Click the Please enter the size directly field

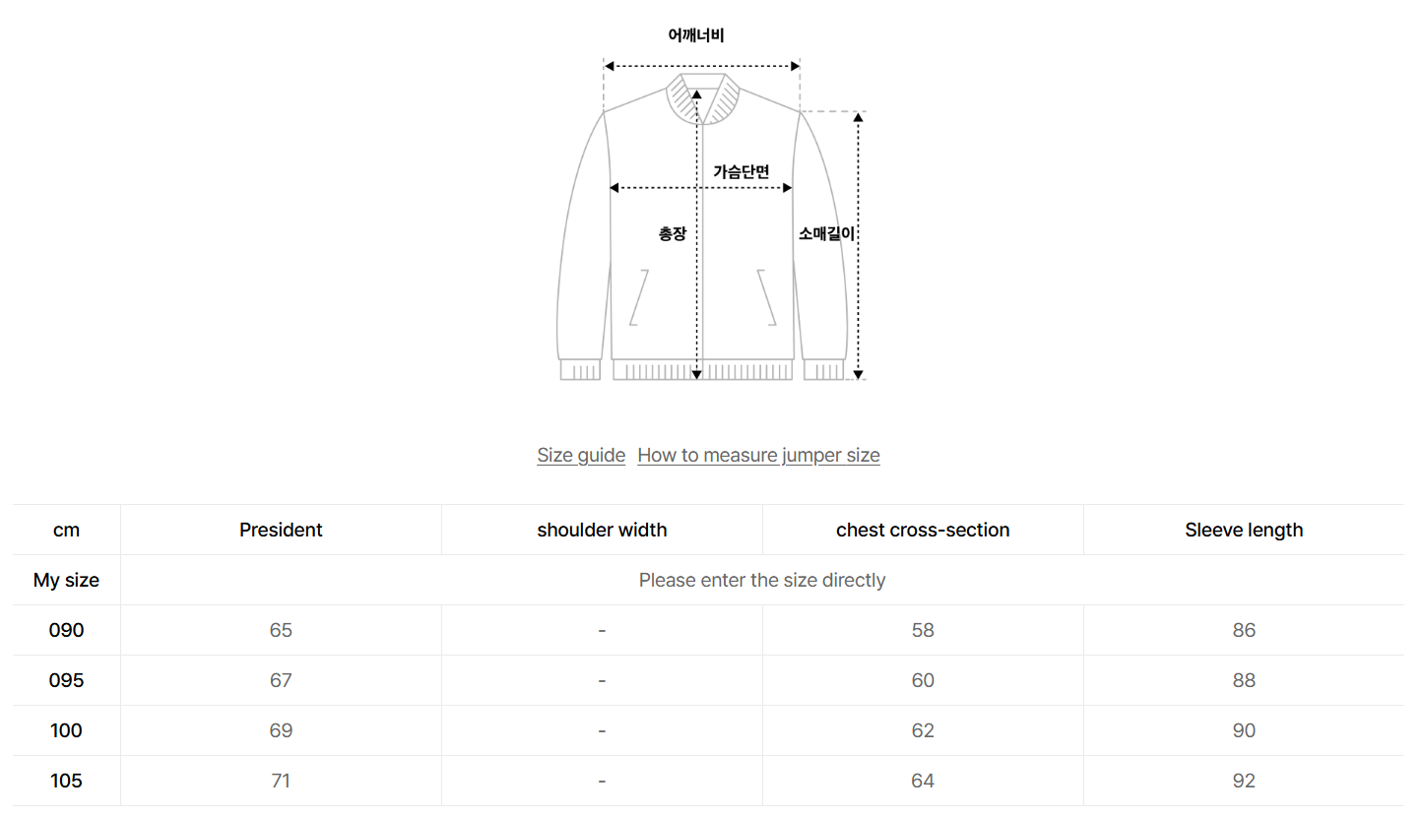pyautogui.click(x=761, y=580)
